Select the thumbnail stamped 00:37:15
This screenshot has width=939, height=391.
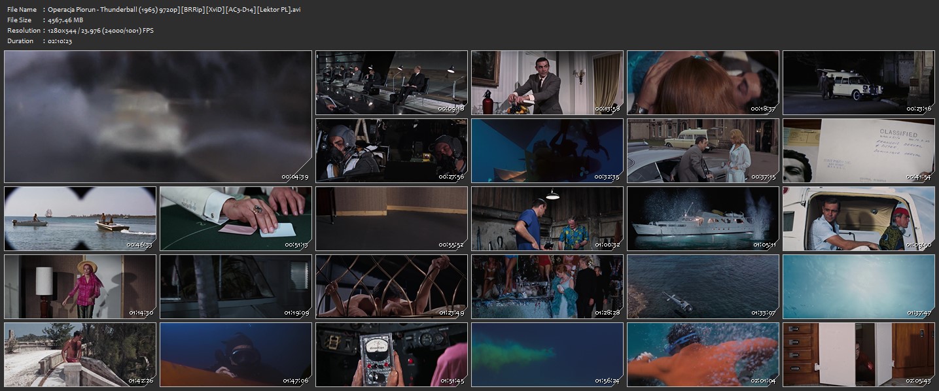point(703,150)
